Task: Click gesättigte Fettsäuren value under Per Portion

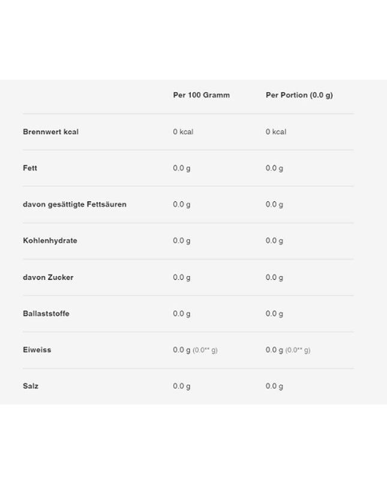Action: tap(274, 205)
